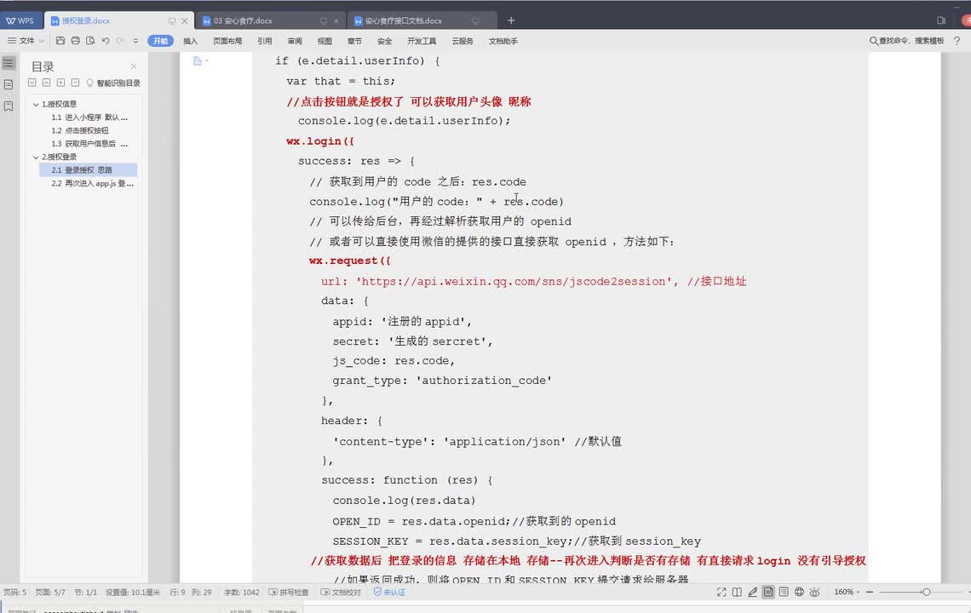
Task: Click the fullscreen icon in status bar
Action: [x=721, y=593]
